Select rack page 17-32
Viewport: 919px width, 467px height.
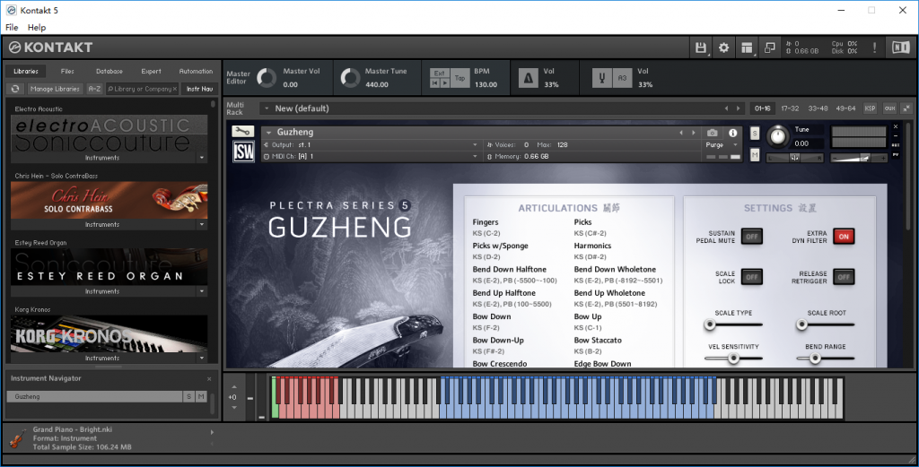tap(790, 108)
